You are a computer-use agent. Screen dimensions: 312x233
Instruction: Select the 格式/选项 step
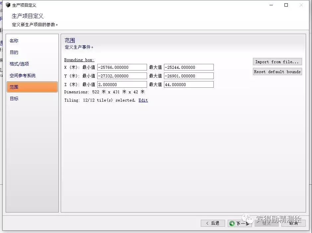pos(19,64)
